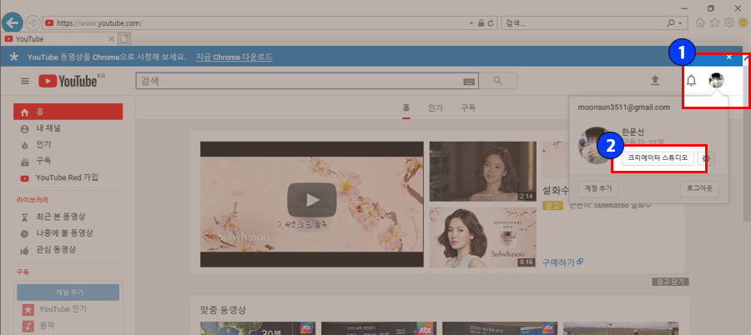Image resolution: width=751 pixels, height=335 pixels.
Task: Click the 구매하기 link
Action: [562, 262]
